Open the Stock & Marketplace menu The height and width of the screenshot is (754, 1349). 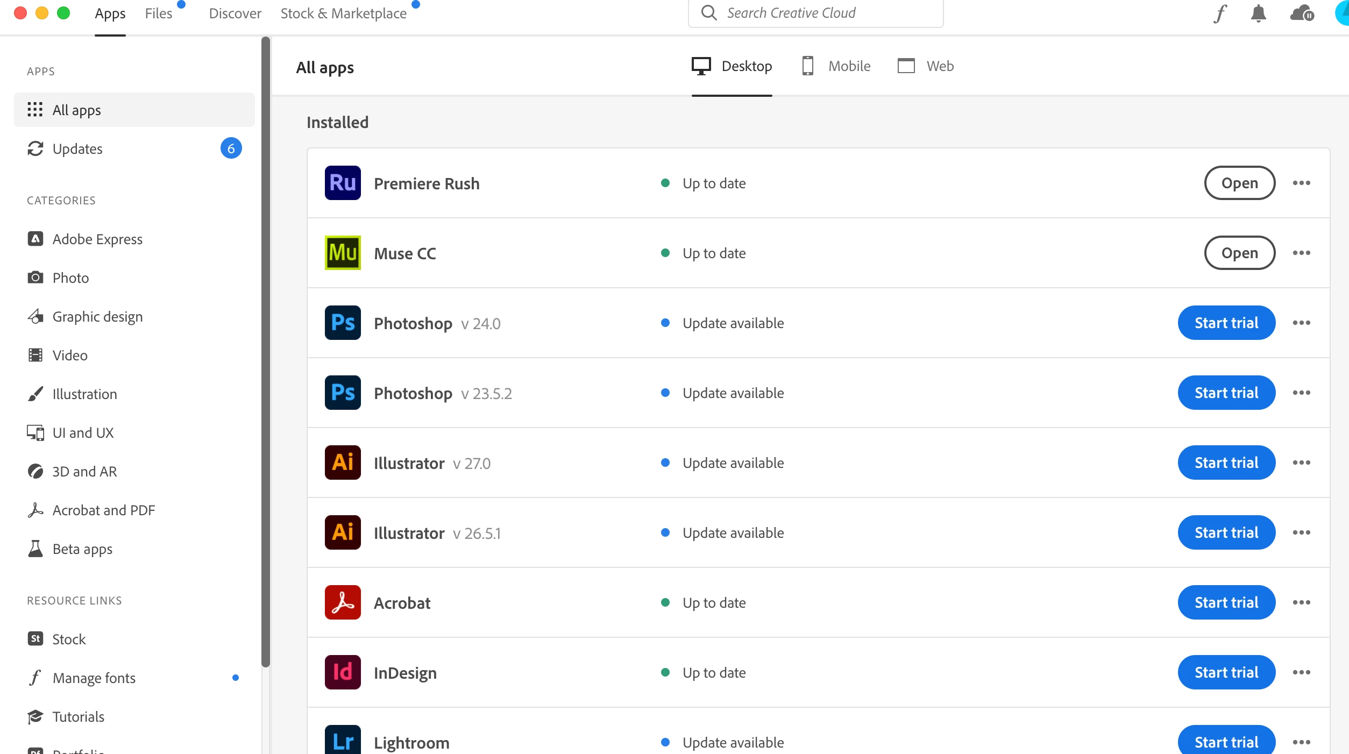coord(343,13)
